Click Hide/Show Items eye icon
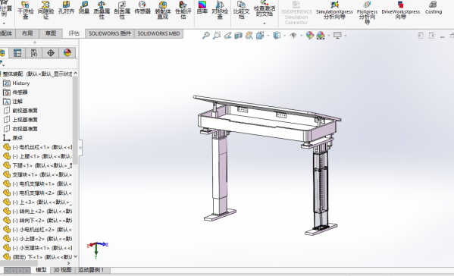Viewport: 454px width, 276px height. point(293,36)
